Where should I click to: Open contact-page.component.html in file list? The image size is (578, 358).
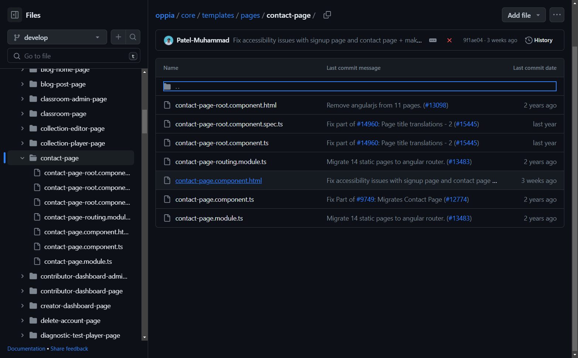click(x=219, y=181)
